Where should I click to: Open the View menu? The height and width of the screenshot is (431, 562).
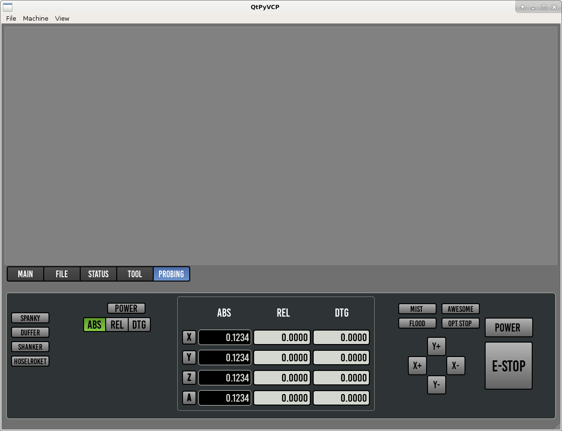coord(62,18)
